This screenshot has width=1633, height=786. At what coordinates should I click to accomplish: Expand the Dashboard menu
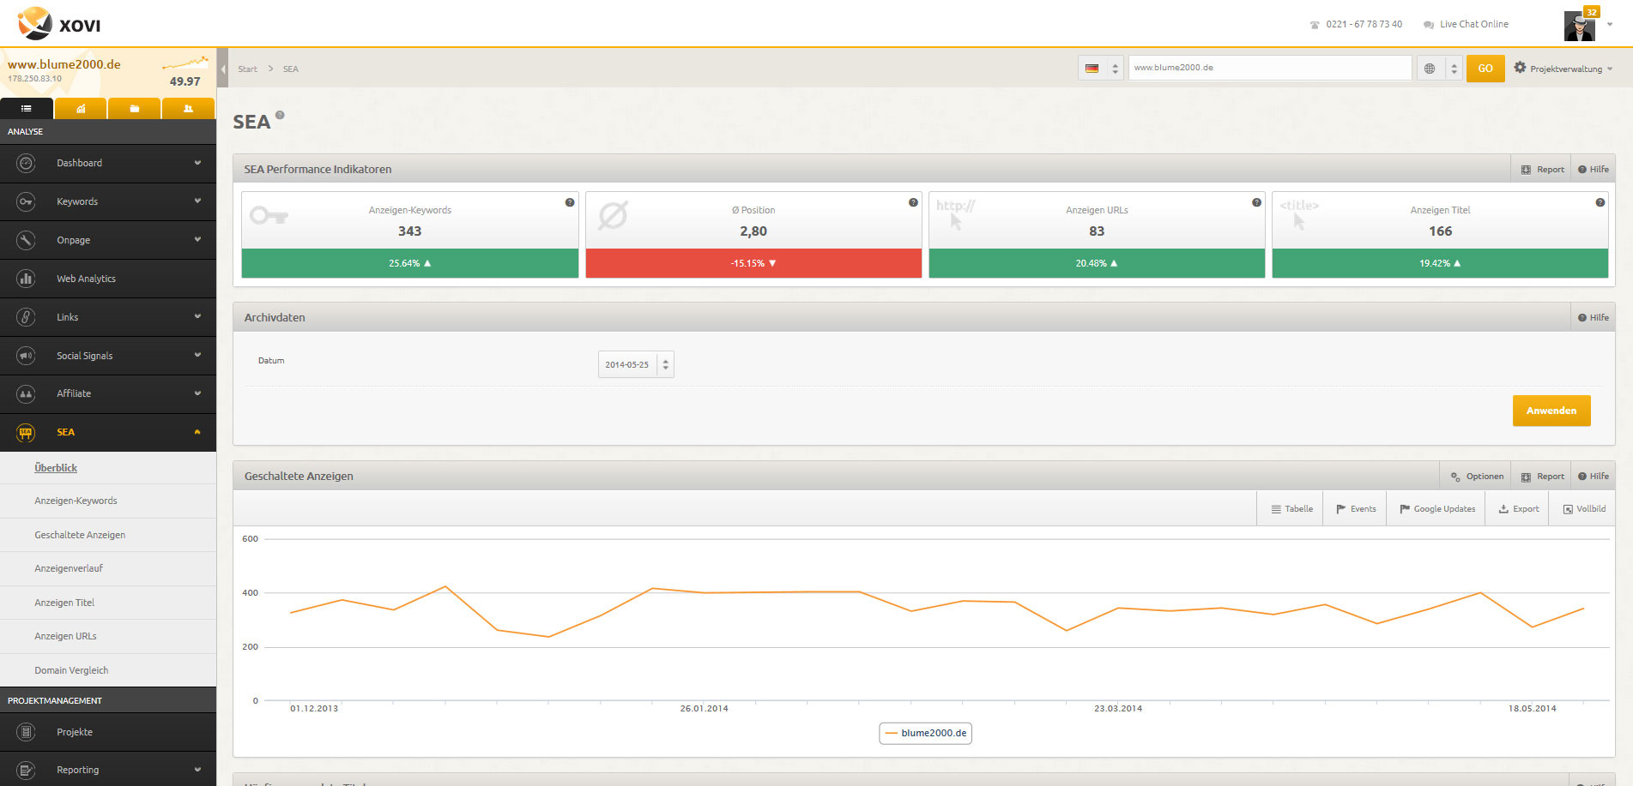pyautogui.click(x=197, y=163)
